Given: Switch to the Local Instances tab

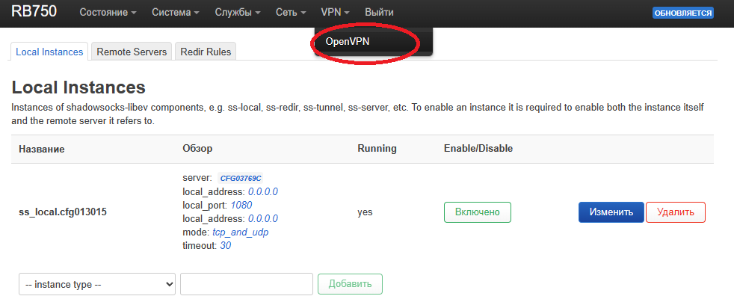Looking at the screenshot, I should 49,52.
